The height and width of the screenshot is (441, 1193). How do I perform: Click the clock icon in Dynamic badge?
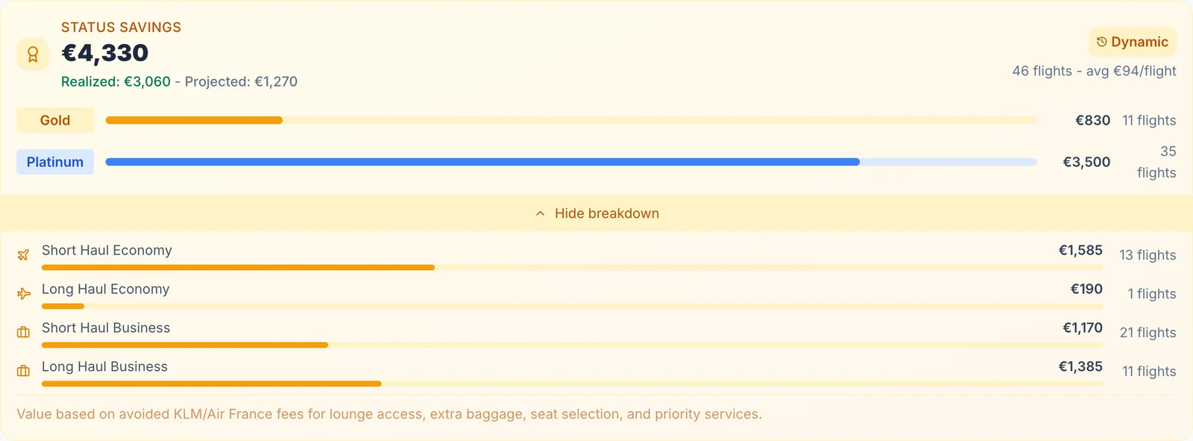(x=1101, y=42)
